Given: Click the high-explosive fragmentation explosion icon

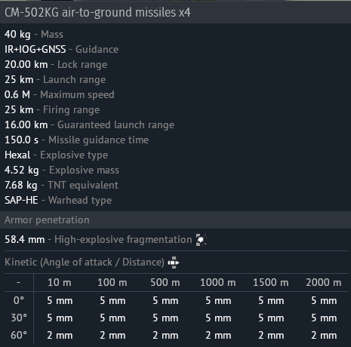Looking at the screenshot, I should coord(202,239).
